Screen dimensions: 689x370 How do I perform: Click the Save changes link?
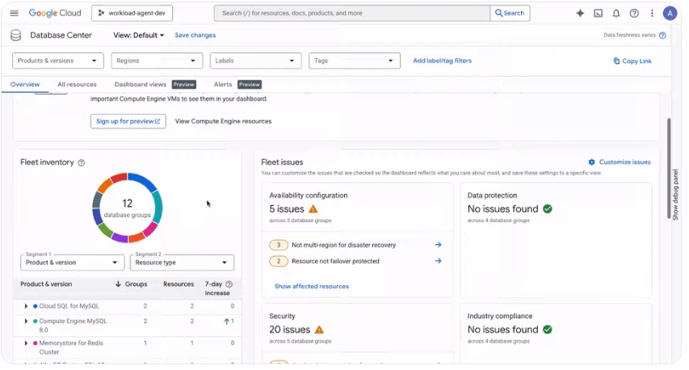click(x=195, y=36)
